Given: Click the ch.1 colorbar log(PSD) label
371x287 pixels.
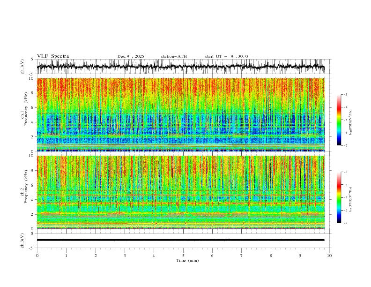Looking at the screenshot, I should tap(351, 122).
